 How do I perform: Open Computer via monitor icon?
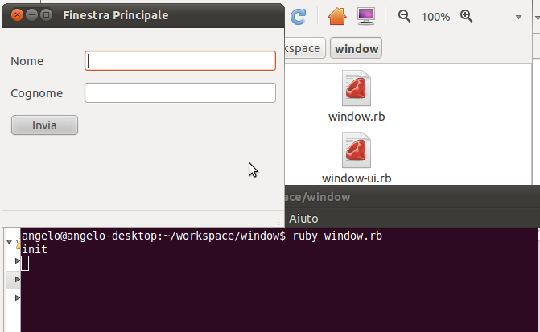tap(365, 16)
